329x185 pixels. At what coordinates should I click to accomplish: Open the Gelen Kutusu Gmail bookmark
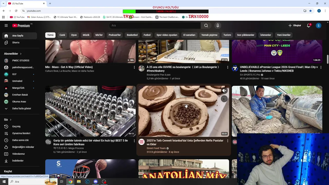point(39,17)
